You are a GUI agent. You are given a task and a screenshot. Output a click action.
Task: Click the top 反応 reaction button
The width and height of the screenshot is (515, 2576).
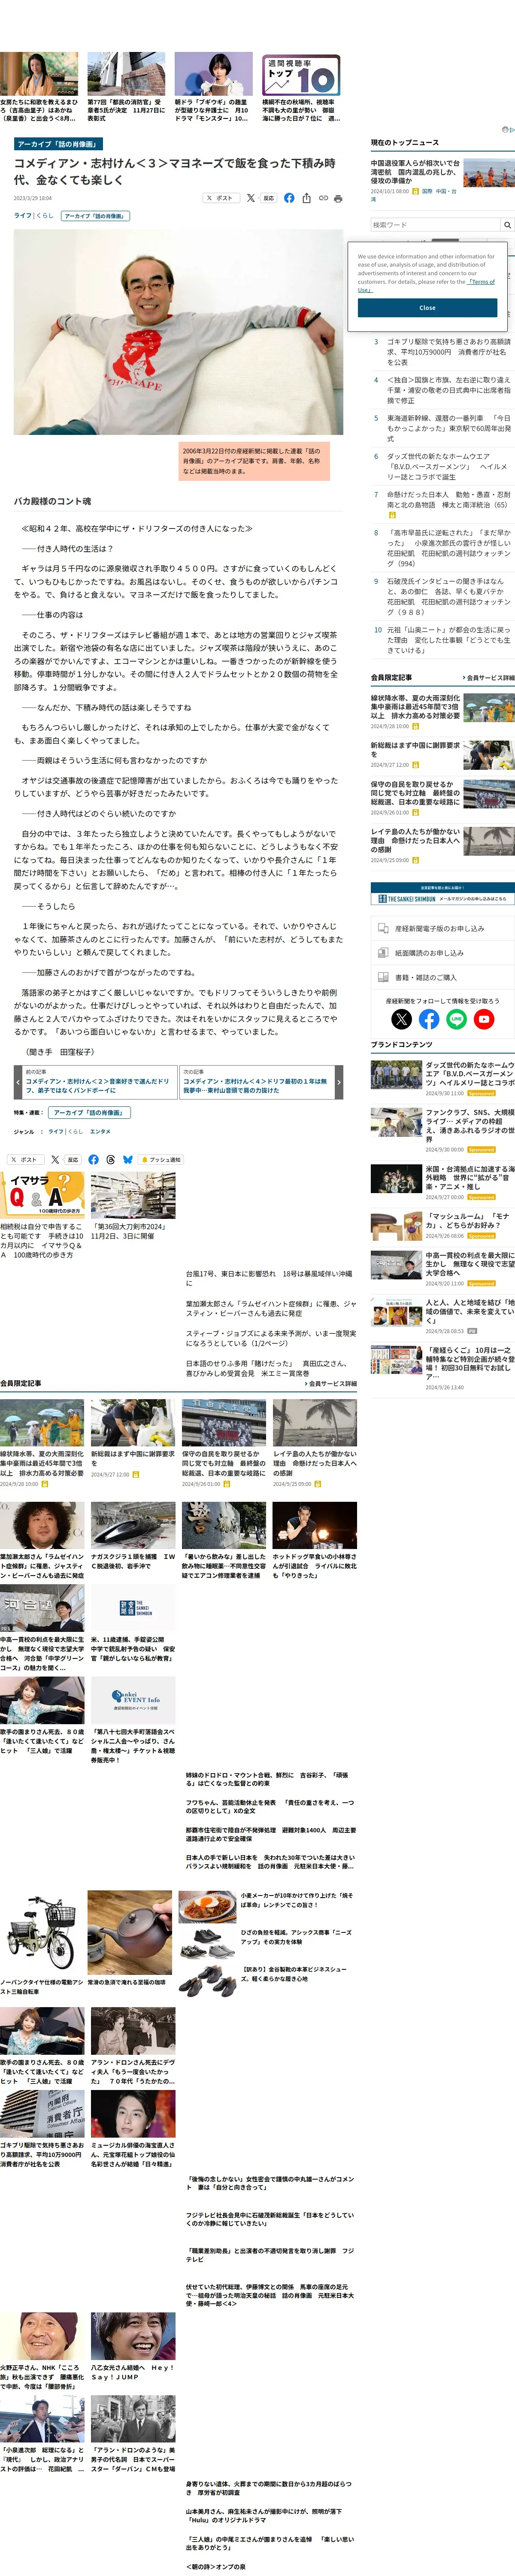(268, 198)
